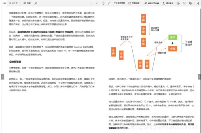Screen dimensions: 201x133
Task: Open the 内容 table of contents panel
Action: tap(27, 3)
